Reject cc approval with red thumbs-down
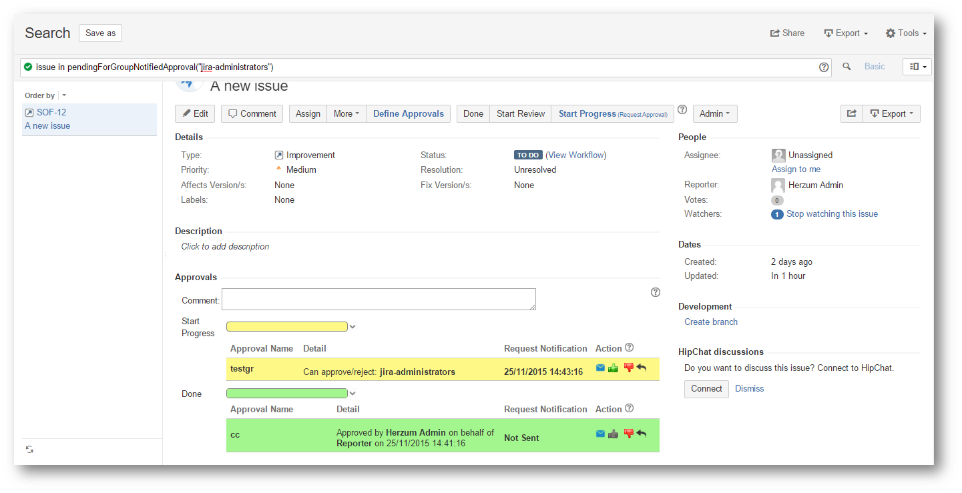The height and width of the screenshot is (493, 962). 628,434
